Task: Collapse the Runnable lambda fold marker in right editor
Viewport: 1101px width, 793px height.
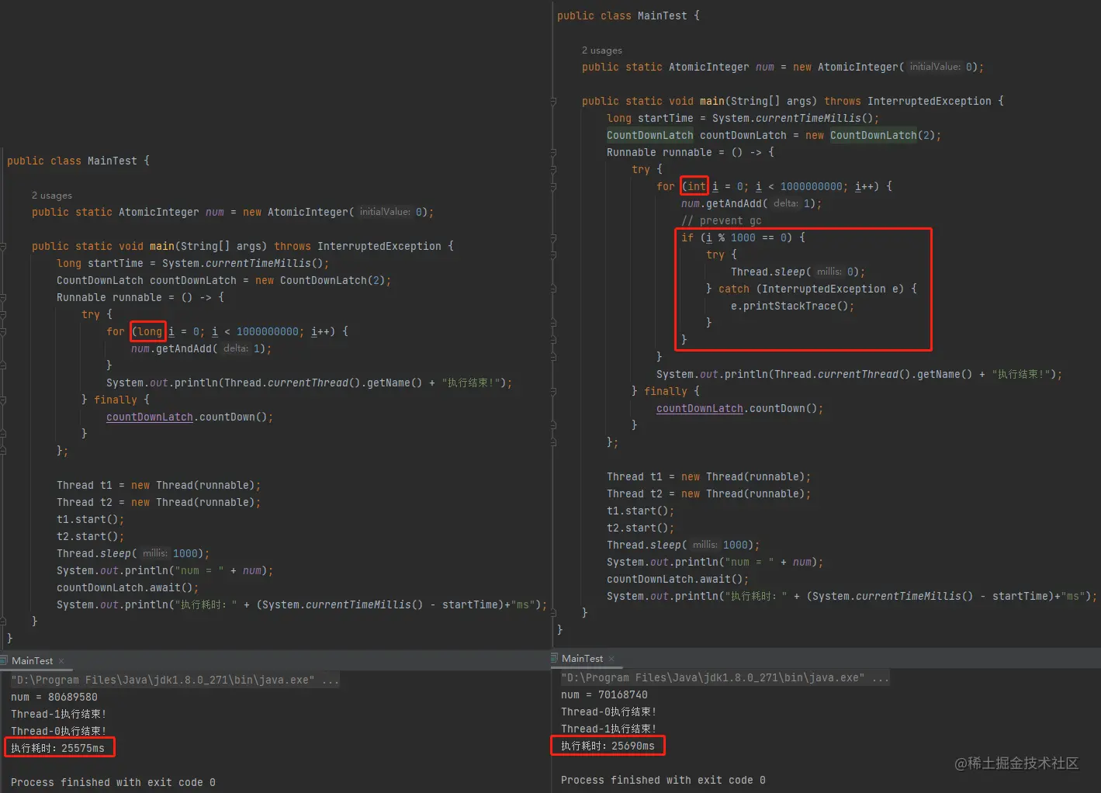Action: [x=553, y=152]
